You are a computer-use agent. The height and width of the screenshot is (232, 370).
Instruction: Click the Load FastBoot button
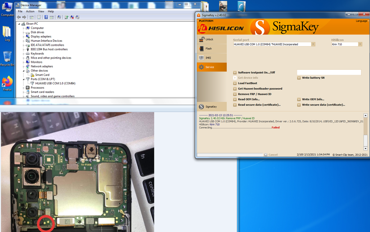[245, 83]
